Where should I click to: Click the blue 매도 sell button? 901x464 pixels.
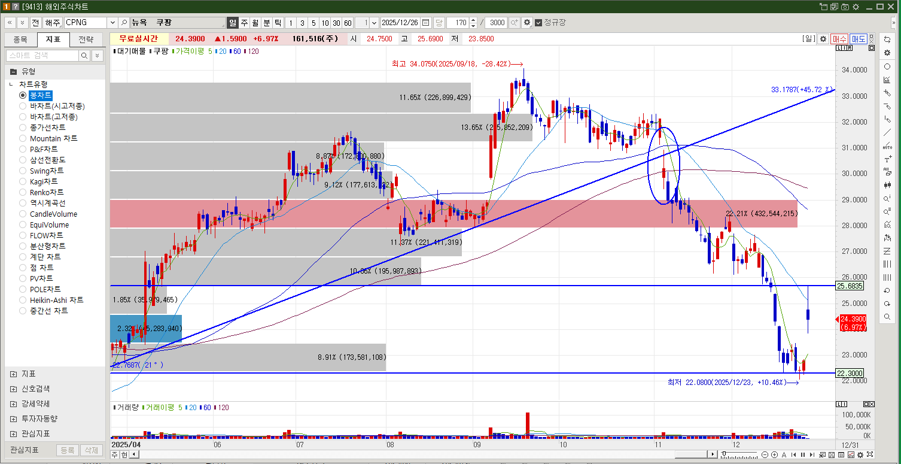point(859,38)
